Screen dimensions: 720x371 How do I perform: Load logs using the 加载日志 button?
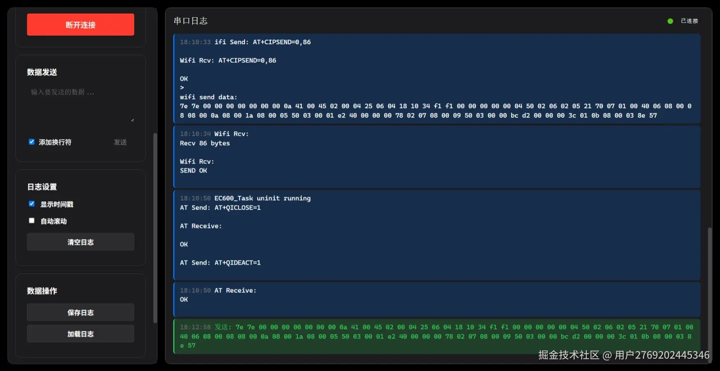(x=80, y=334)
